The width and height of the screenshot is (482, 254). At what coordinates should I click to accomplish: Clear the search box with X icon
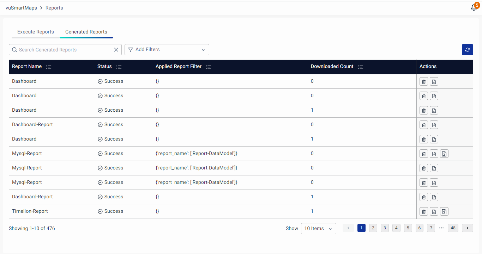(x=116, y=50)
